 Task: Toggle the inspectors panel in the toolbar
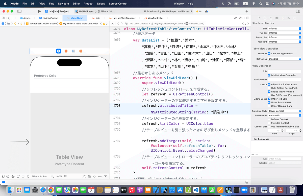(x=298, y=11)
